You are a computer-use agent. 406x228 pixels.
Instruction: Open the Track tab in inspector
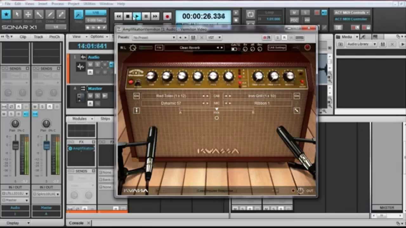[38, 37]
